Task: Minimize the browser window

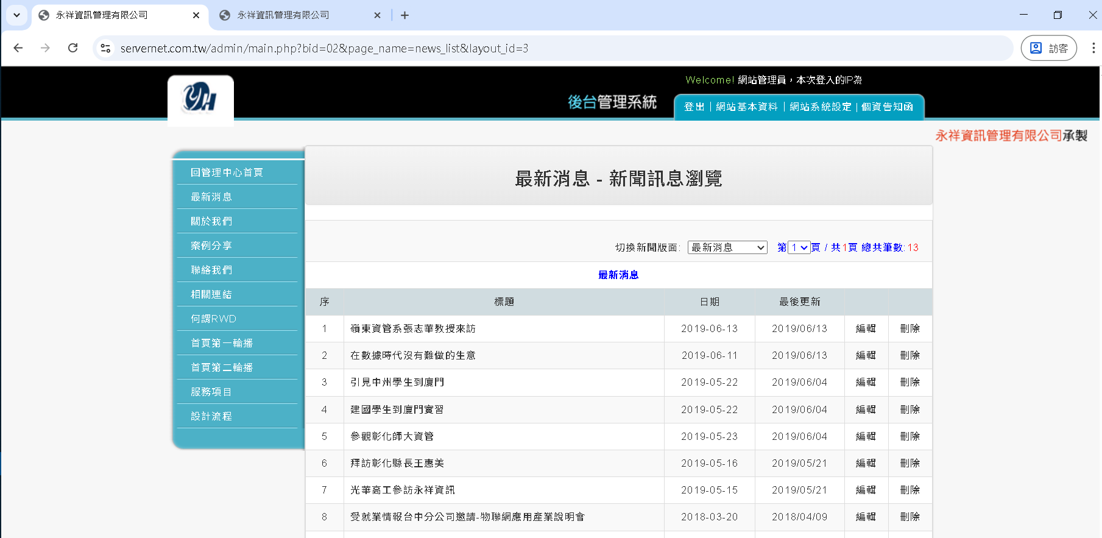Action: pyautogui.click(x=1023, y=15)
